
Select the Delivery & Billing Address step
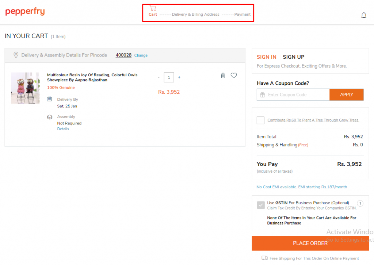(196, 14)
